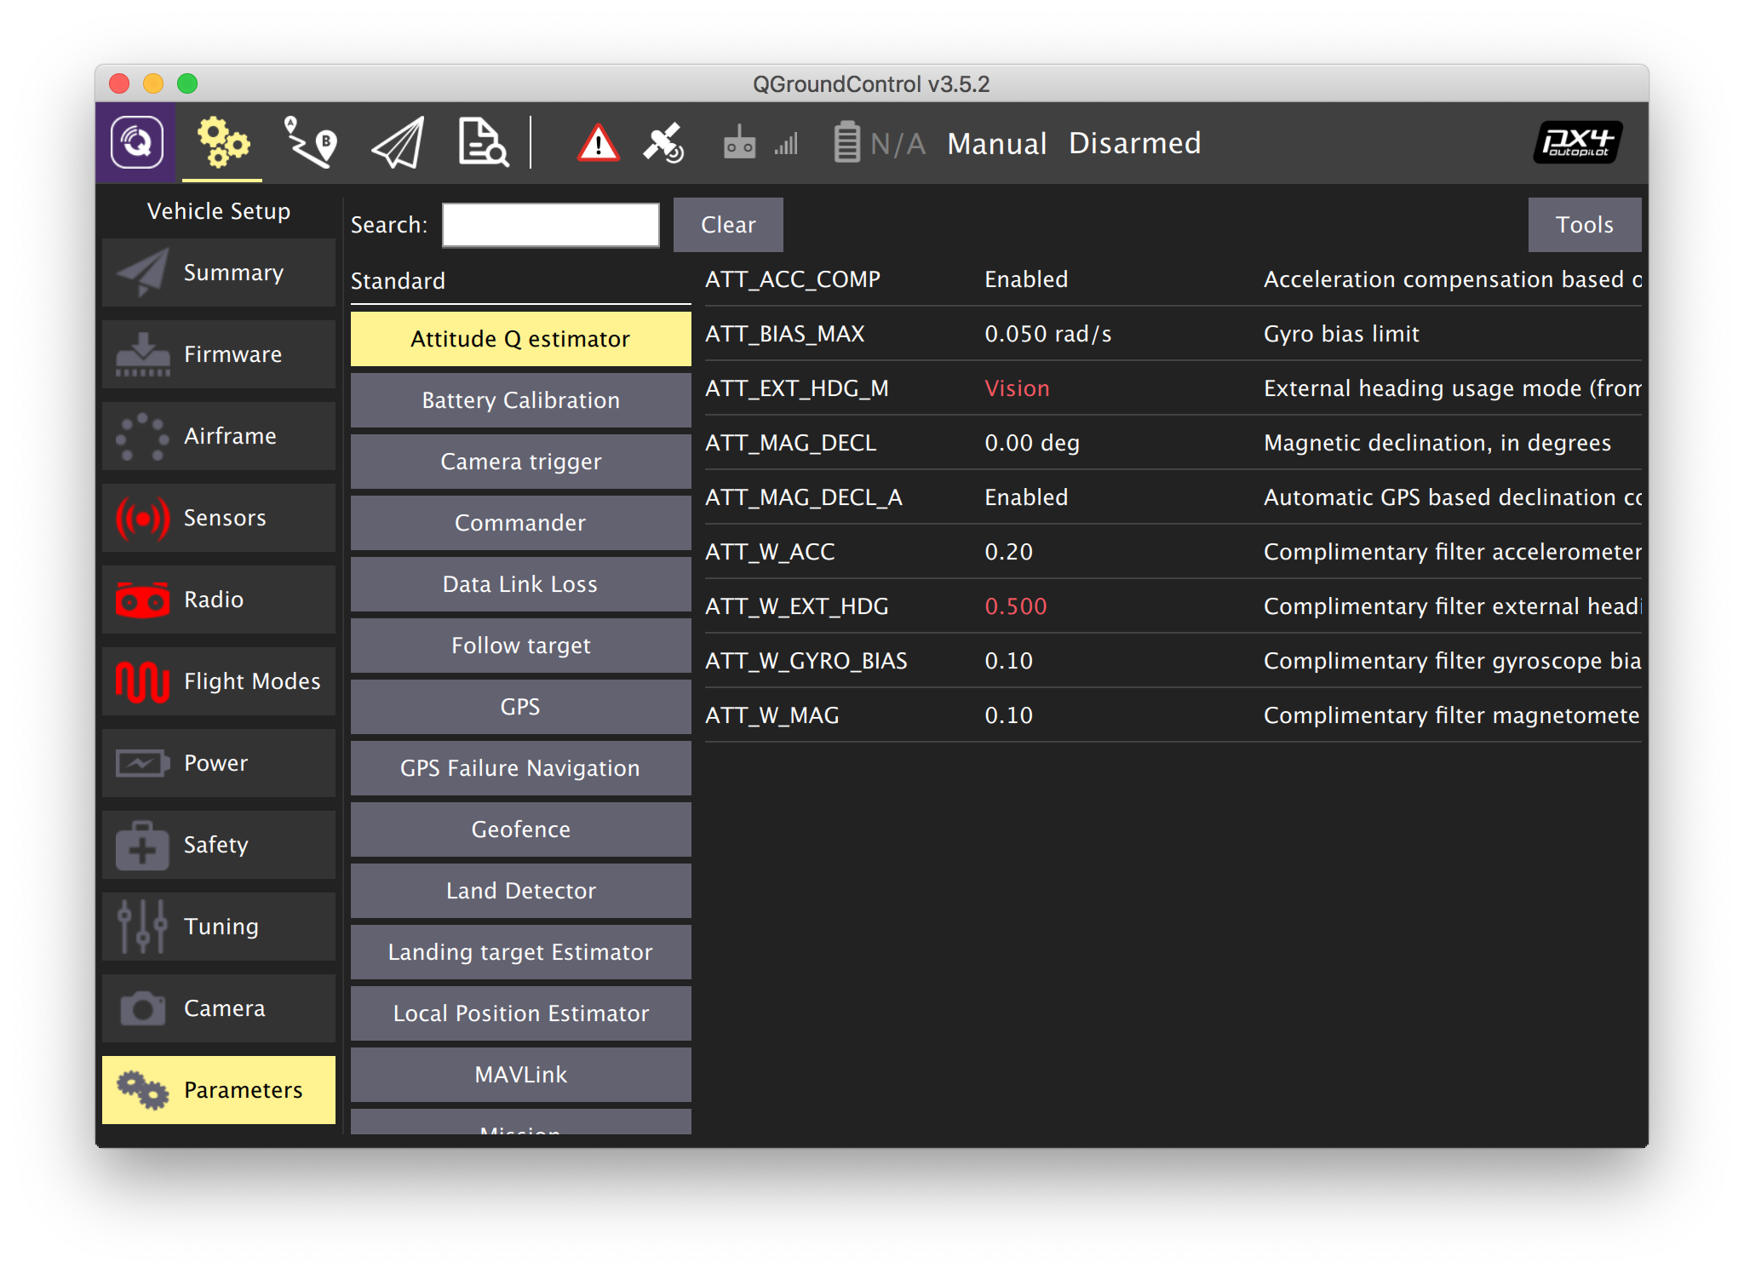Switch to Fly view paper plane icon

pos(398,142)
